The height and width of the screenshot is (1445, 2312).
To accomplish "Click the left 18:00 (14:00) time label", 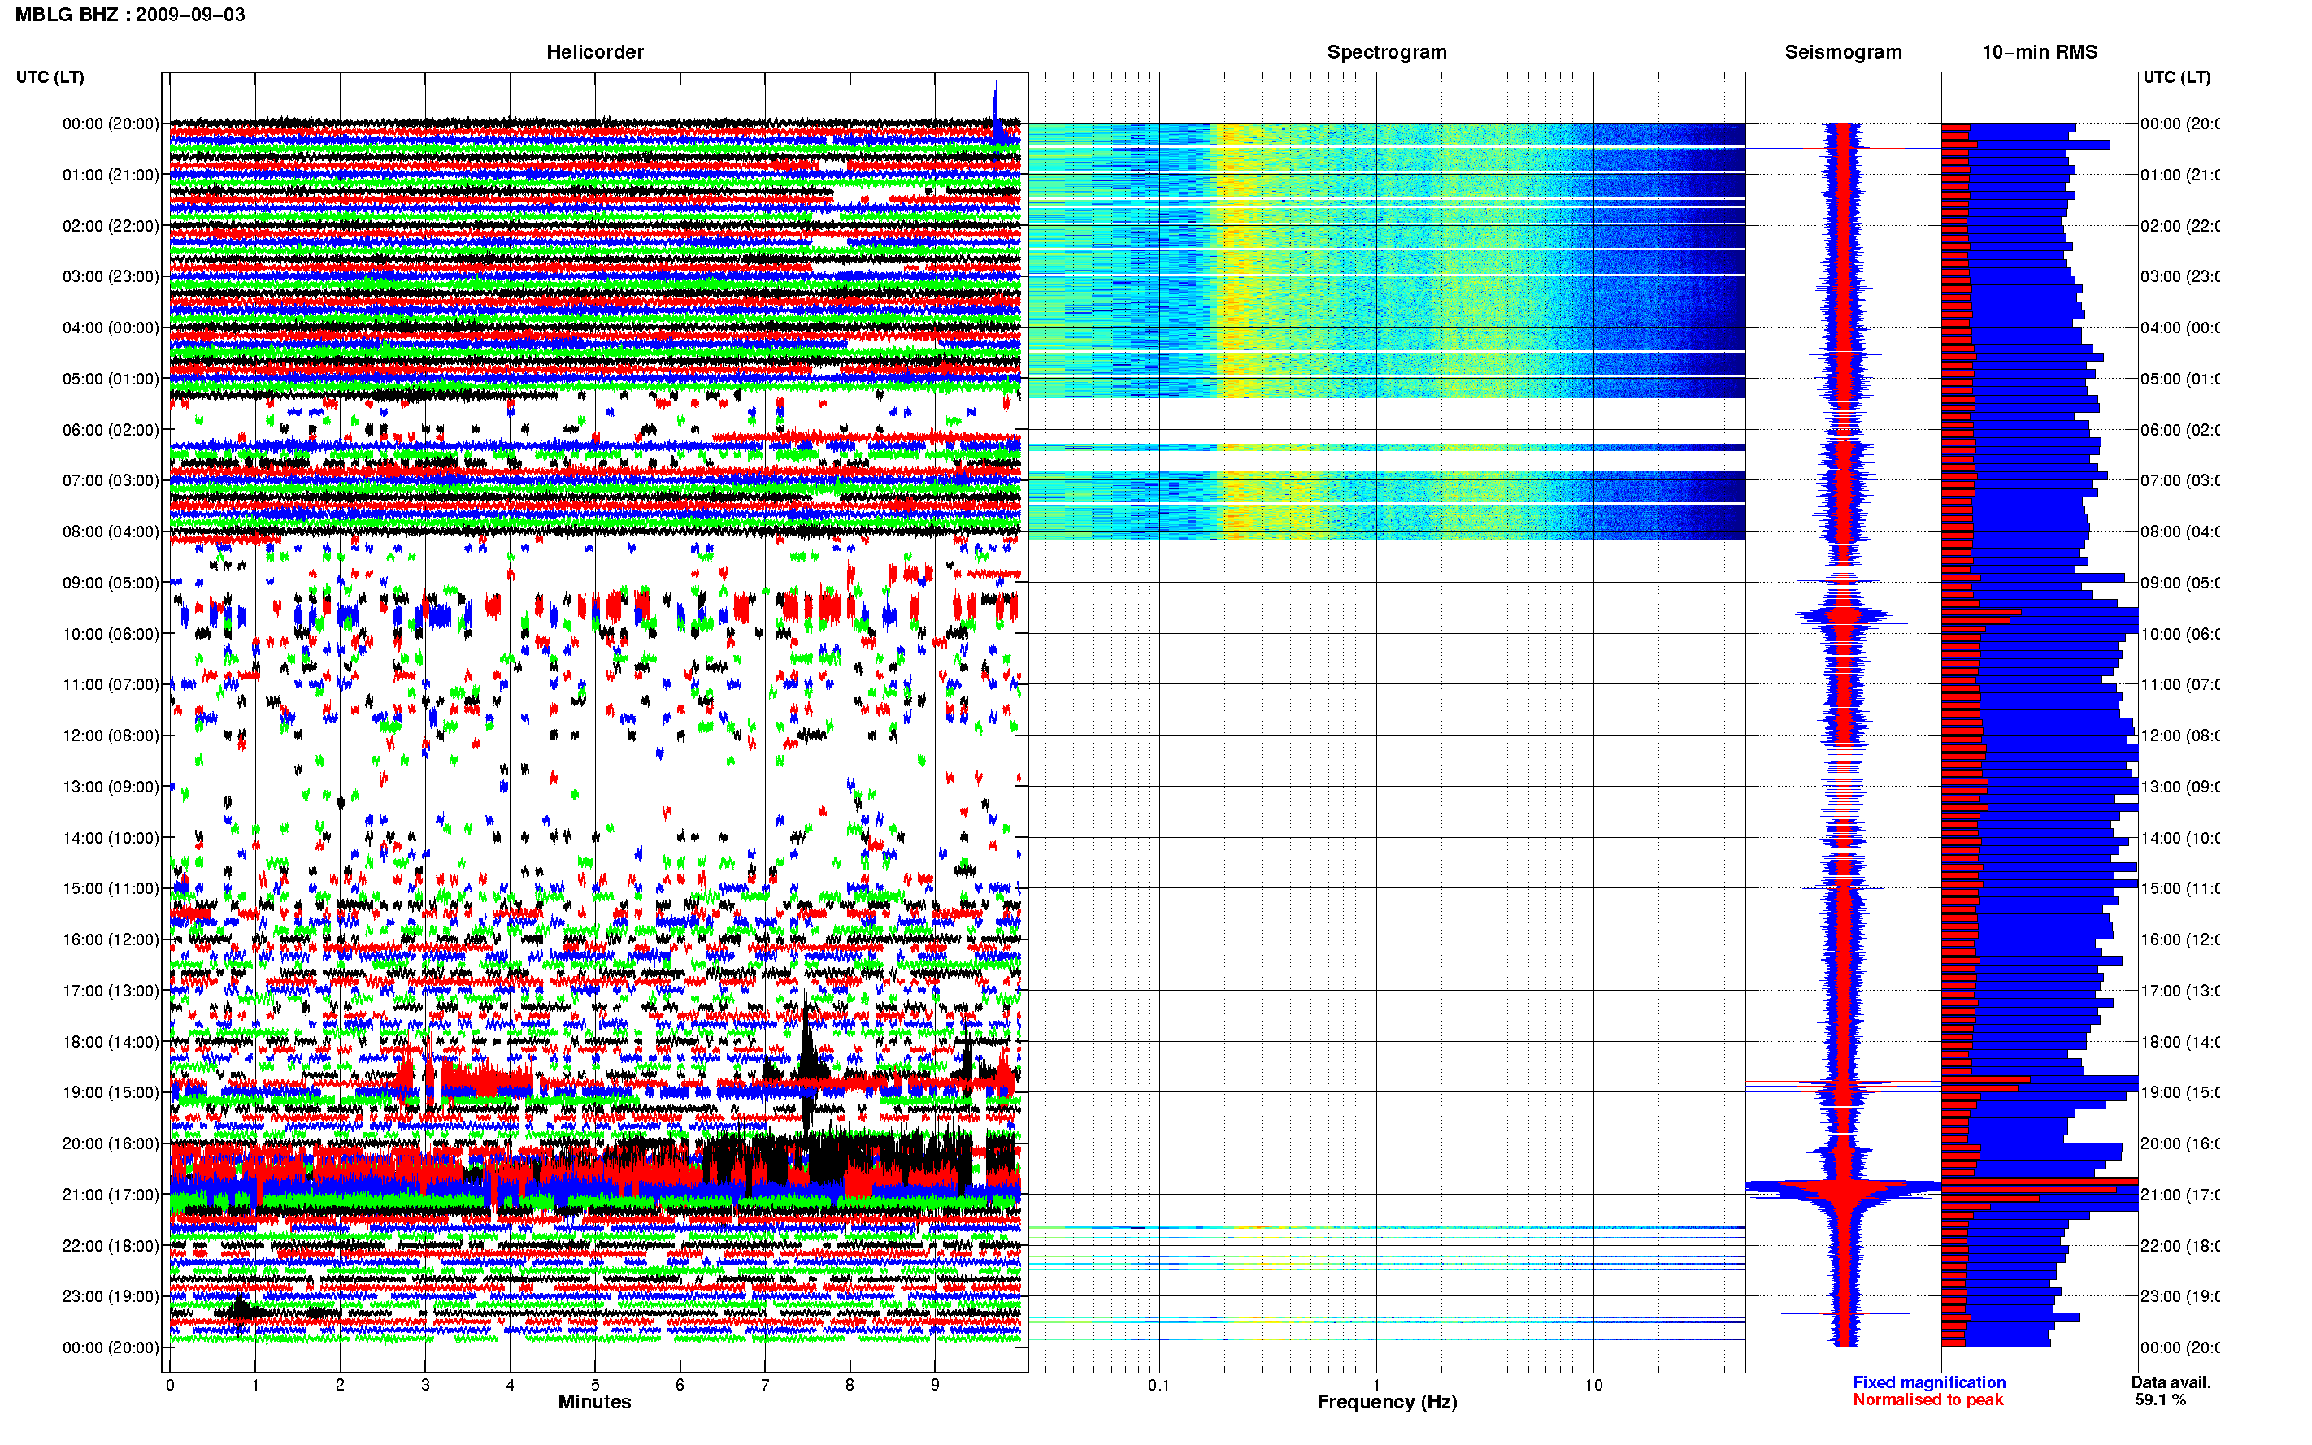I will click(110, 1042).
